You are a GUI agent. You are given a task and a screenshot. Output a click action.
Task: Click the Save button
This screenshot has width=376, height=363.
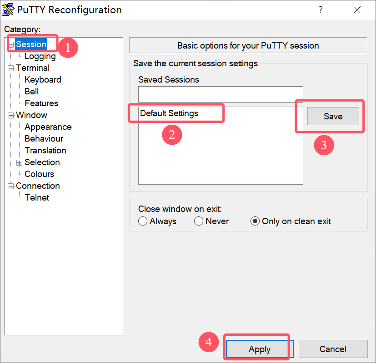tap(333, 116)
